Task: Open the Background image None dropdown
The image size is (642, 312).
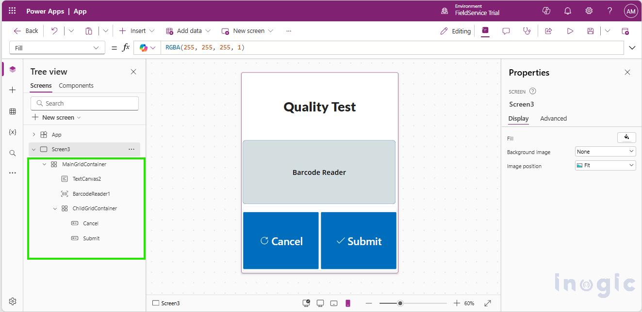Action: tap(605, 151)
